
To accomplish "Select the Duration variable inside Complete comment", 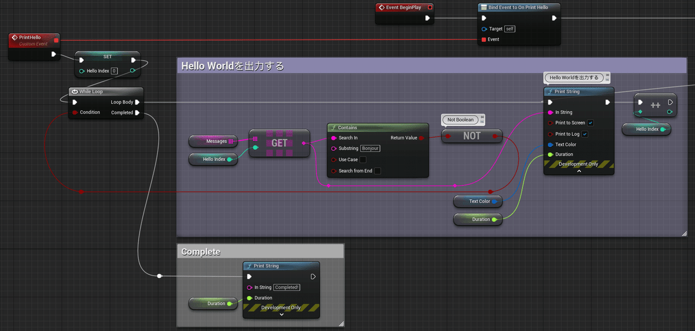I will coord(213,303).
